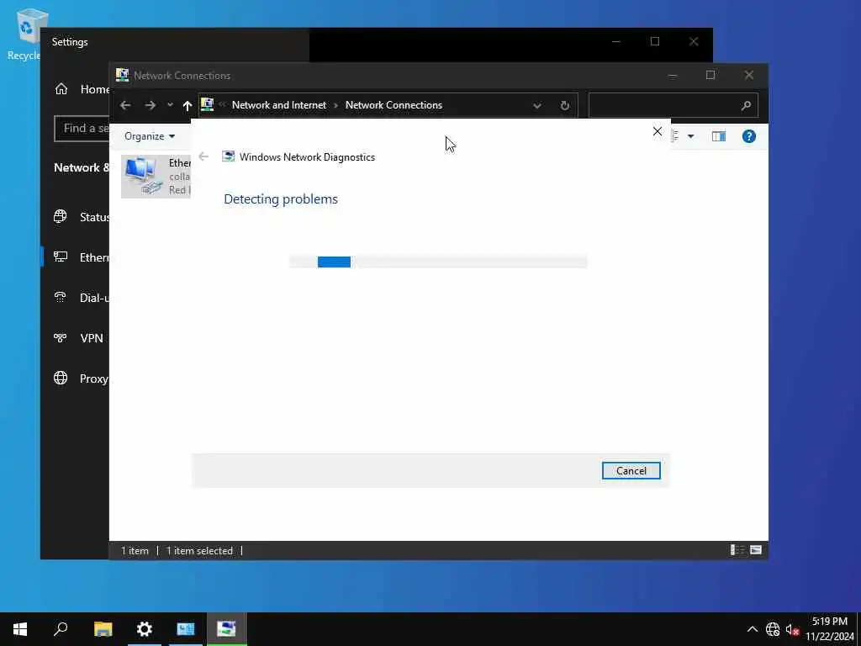
Task: Minimize the Network Connections window
Action: [672, 75]
